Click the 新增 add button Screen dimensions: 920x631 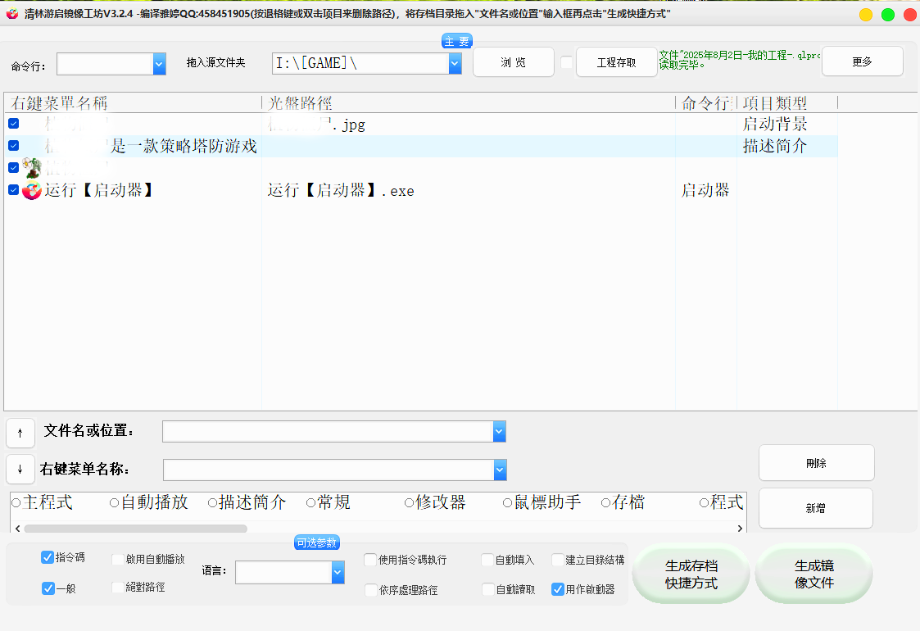(x=815, y=508)
